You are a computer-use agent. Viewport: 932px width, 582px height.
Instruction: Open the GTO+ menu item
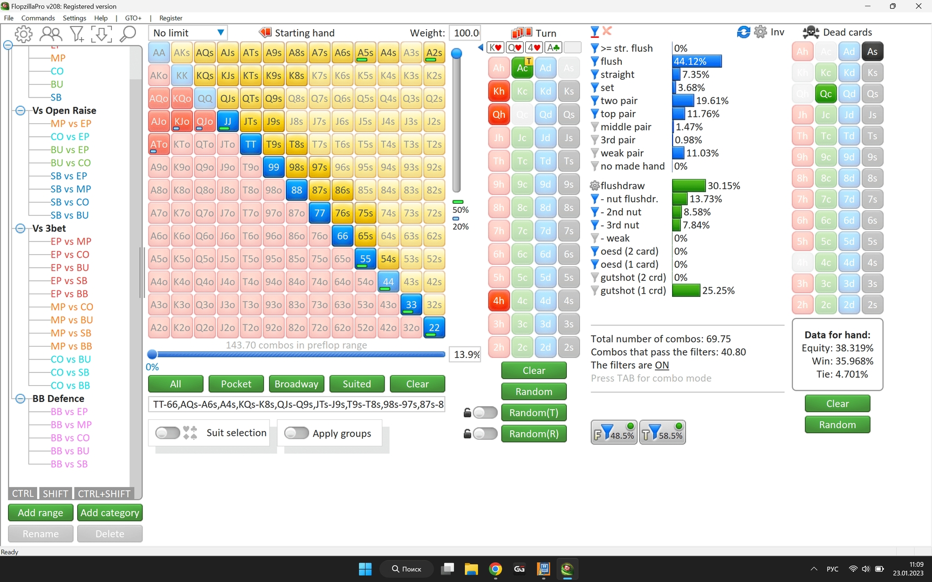click(133, 18)
